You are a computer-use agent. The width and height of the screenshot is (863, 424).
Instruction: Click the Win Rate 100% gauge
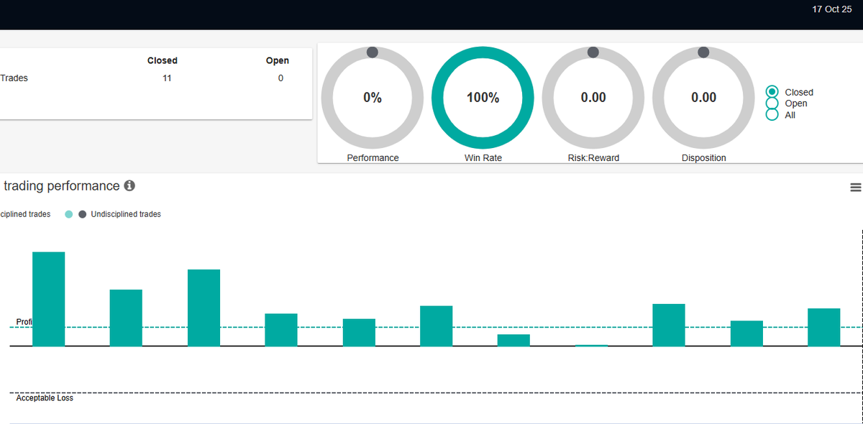point(483,98)
